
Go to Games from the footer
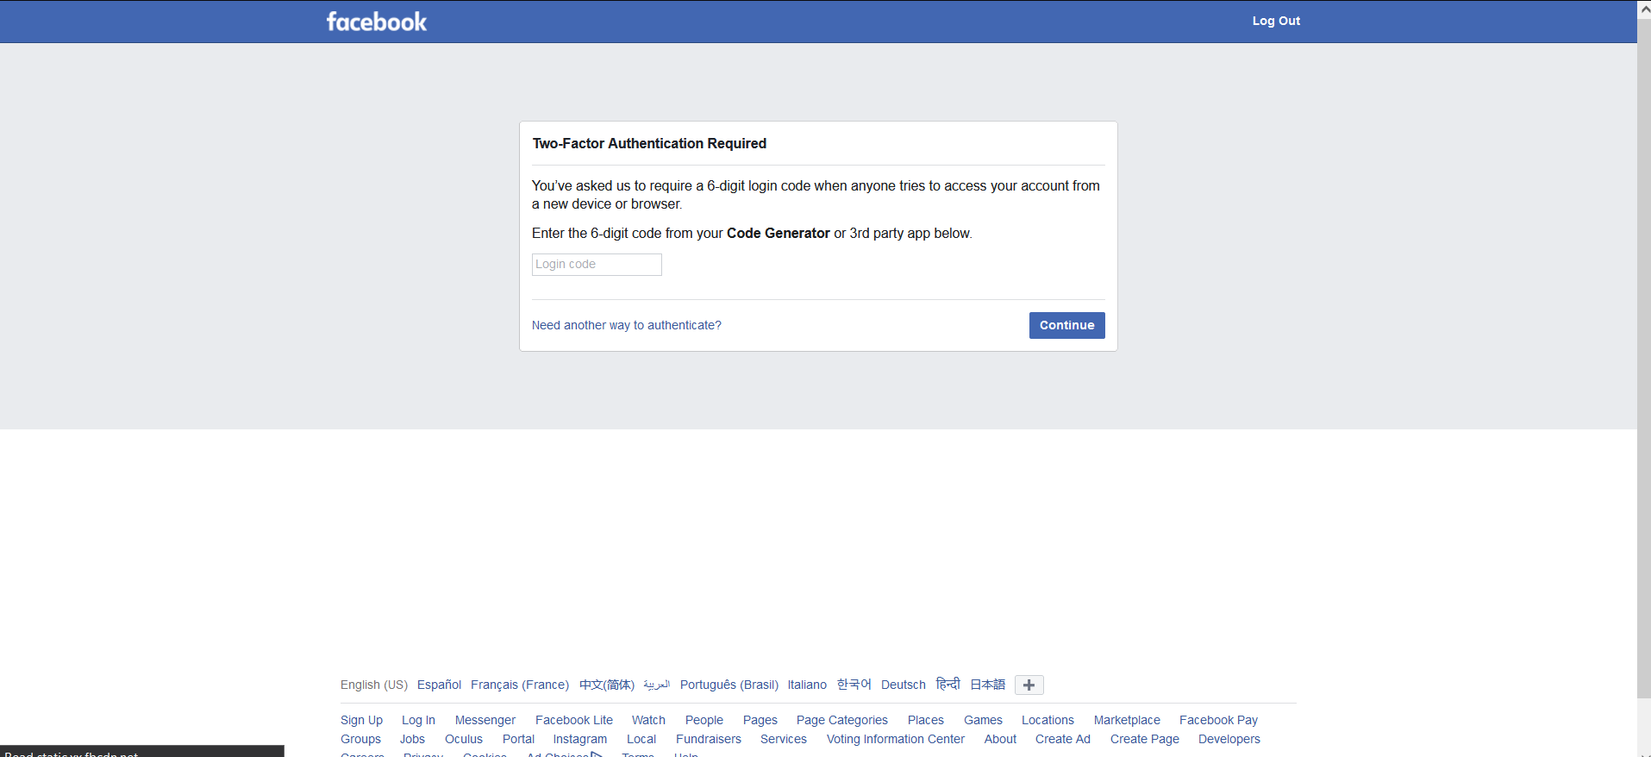point(983,720)
